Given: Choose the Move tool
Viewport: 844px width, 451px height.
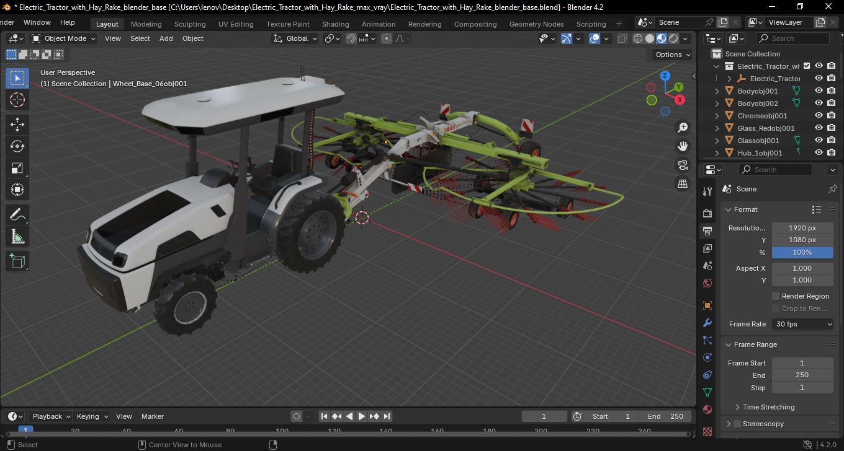Looking at the screenshot, I should pyautogui.click(x=17, y=125).
